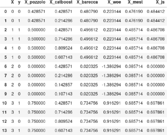The height and width of the screenshot is (135, 167).
Task: Click X_barecca value 0.020325 in row 7
Action: [x=89, y=75]
